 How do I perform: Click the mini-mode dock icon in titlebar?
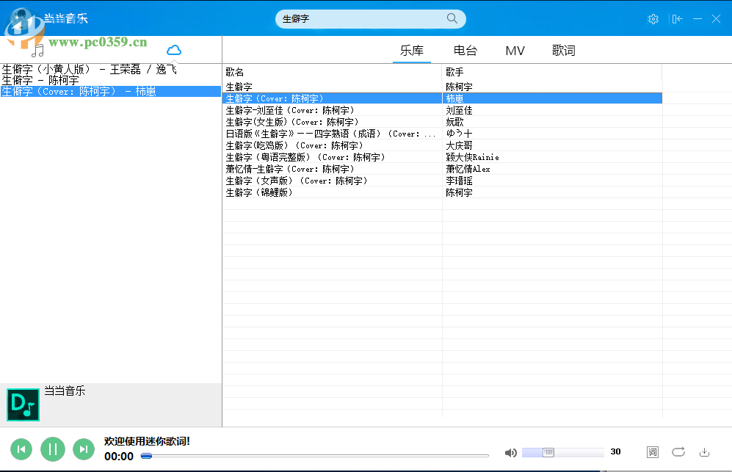pyautogui.click(x=677, y=19)
